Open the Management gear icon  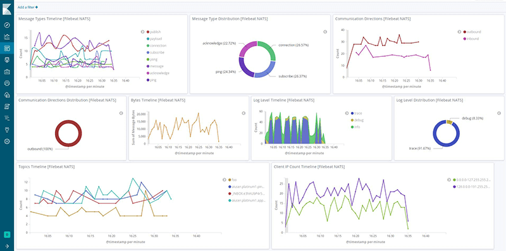7,142
